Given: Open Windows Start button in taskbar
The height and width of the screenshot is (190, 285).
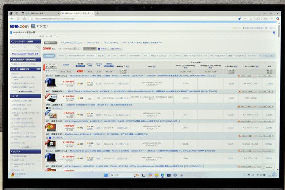Looking at the screenshot, I should [106, 175].
